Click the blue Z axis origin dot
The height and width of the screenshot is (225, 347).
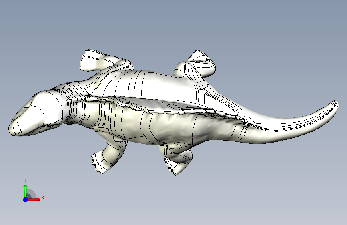point(26,199)
